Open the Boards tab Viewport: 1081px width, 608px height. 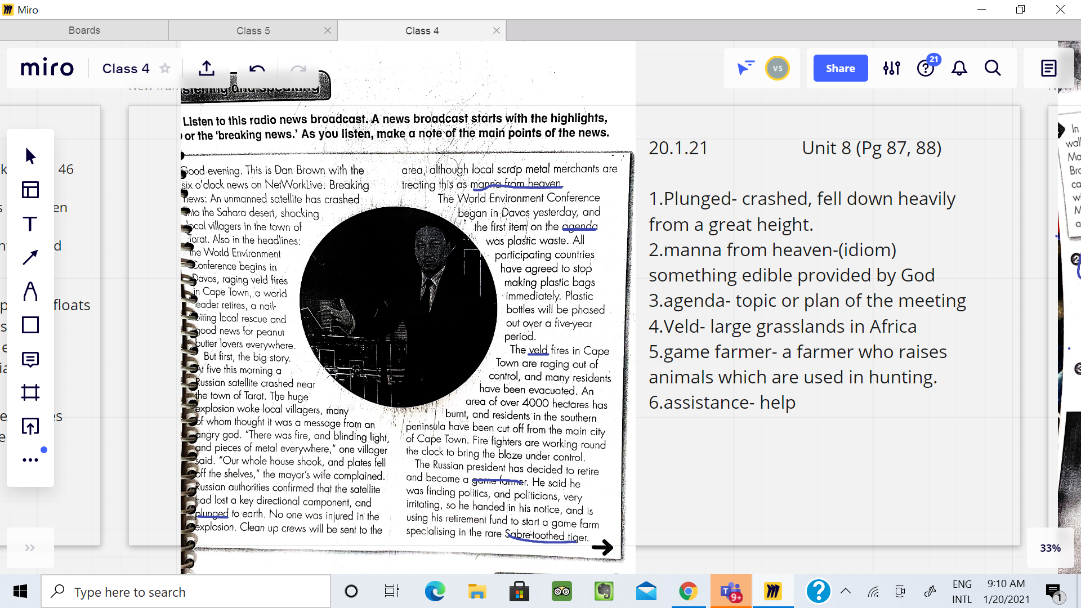(x=84, y=30)
